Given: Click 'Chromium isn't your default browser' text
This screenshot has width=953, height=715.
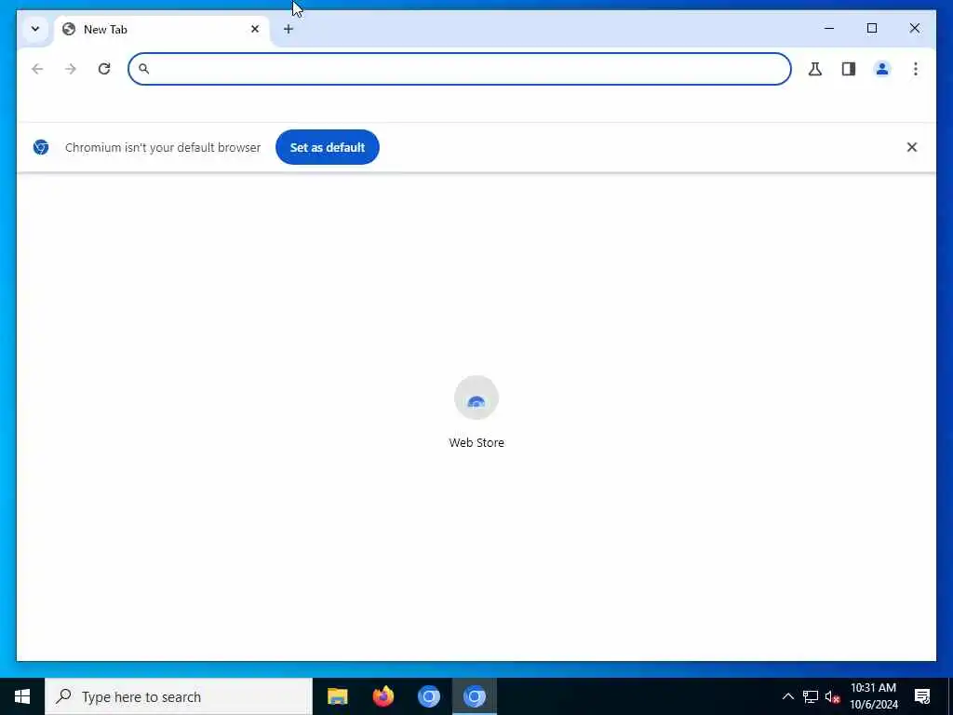Looking at the screenshot, I should point(163,147).
